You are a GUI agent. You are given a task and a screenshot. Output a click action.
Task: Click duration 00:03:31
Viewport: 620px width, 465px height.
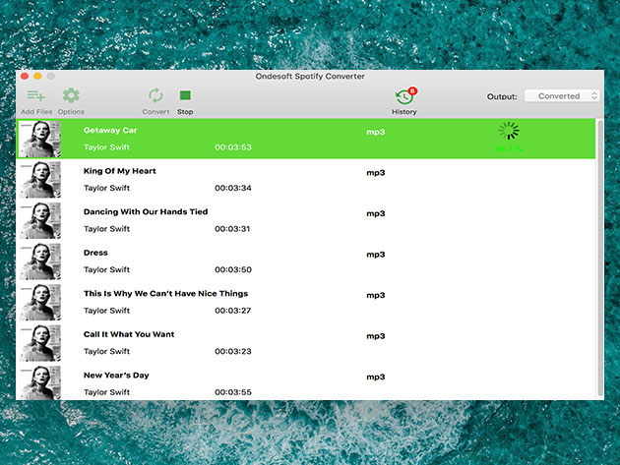(232, 229)
